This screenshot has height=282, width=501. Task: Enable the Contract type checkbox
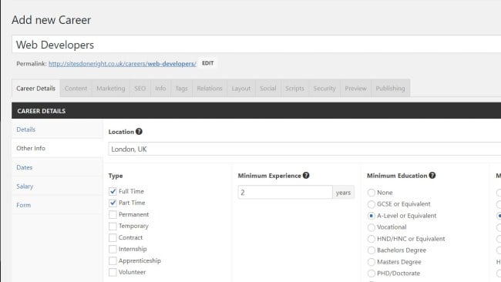pyautogui.click(x=113, y=237)
